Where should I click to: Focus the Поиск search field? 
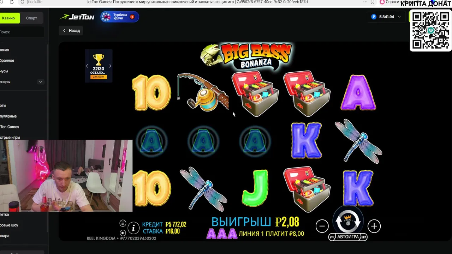click(x=21, y=32)
